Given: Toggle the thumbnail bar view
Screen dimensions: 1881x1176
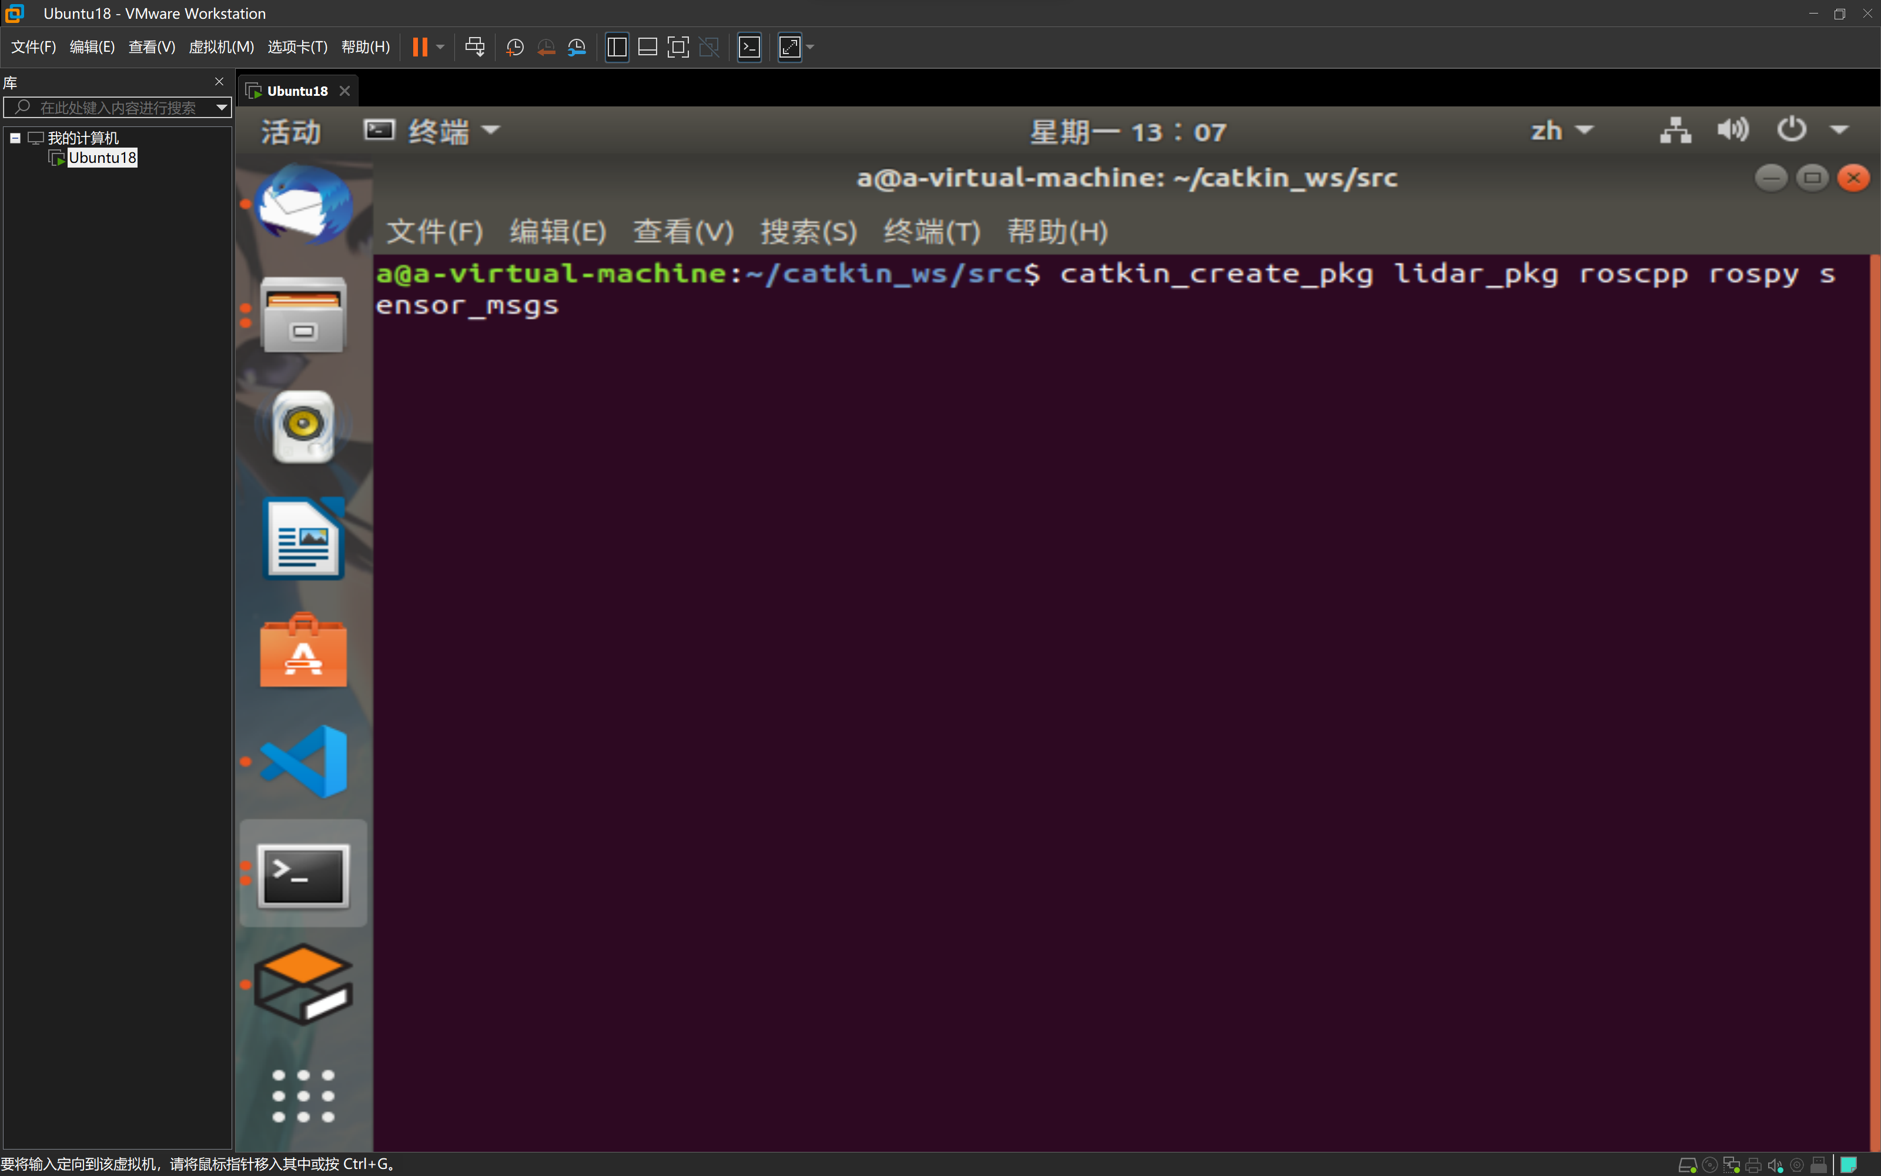Looking at the screenshot, I should click(x=647, y=46).
